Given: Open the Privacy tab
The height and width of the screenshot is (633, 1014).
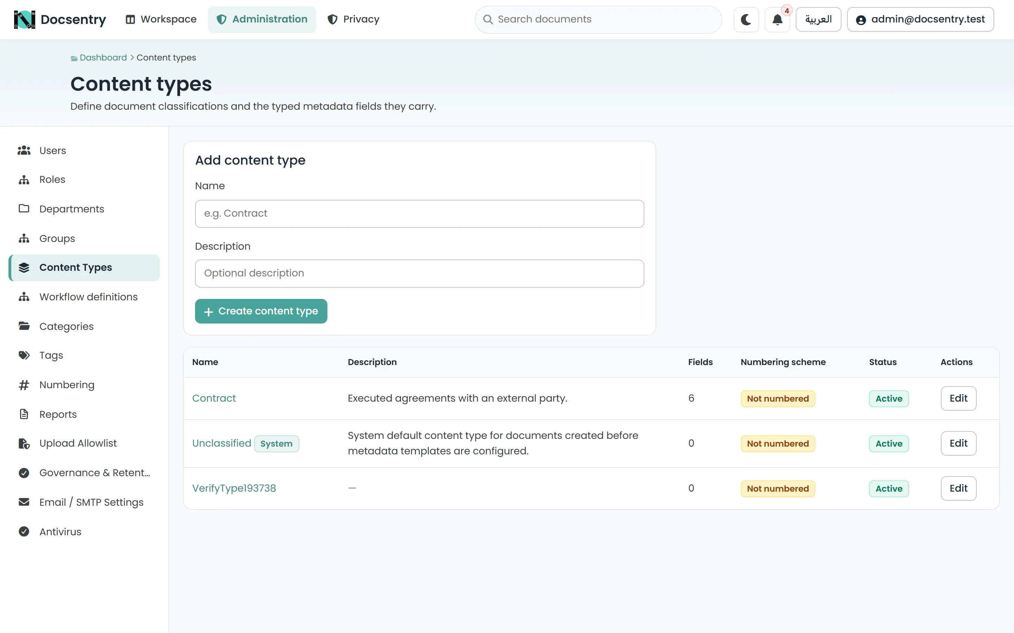Looking at the screenshot, I should click(353, 19).
